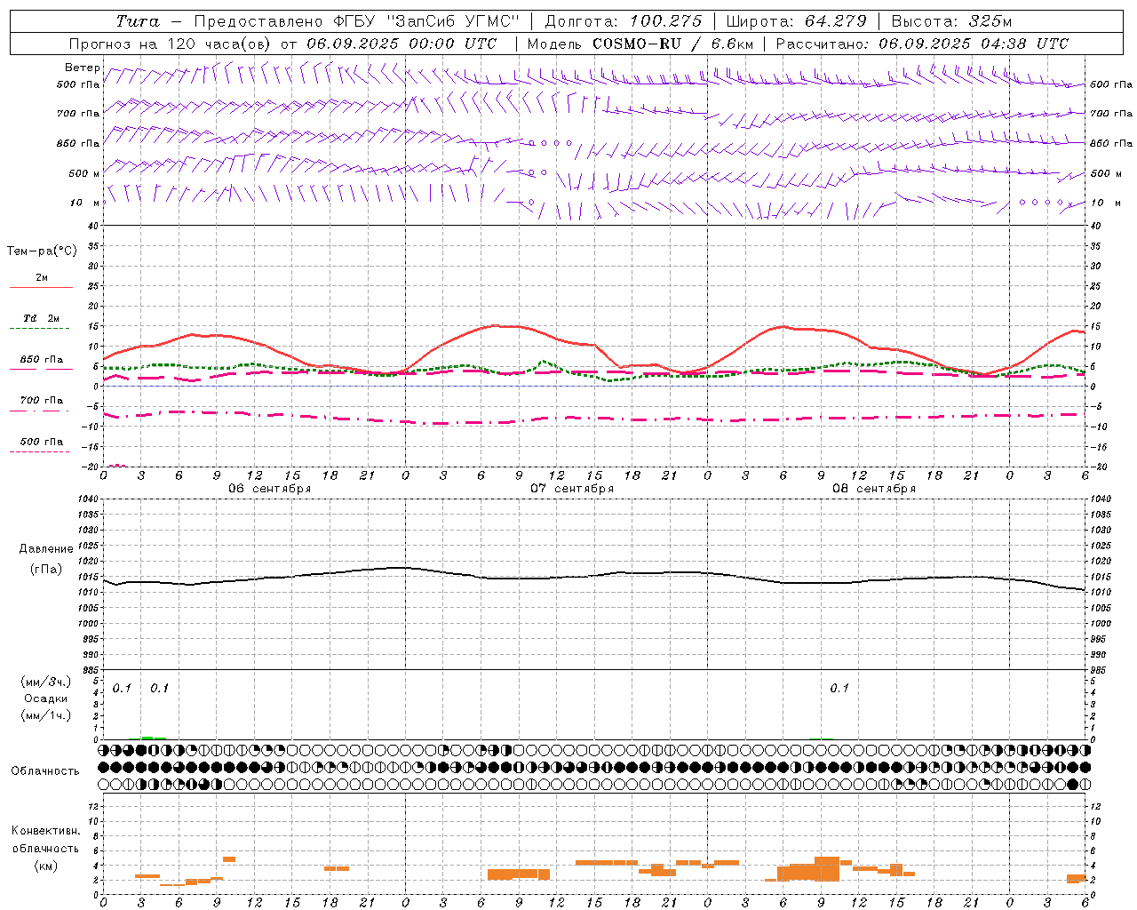Click the Td 2м legend entry

click(x=42, y=318)
